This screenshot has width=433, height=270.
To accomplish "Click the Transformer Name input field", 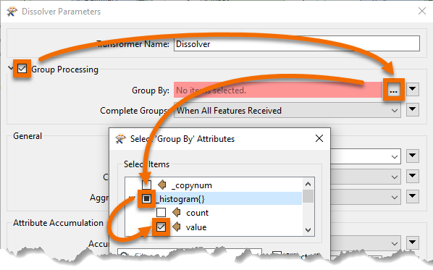I will coord(297,43).
